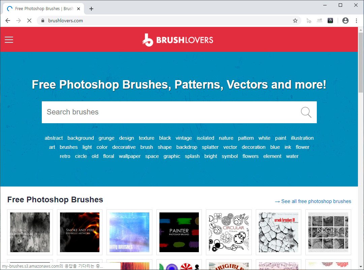Open the 'black' tag
Screen dimensions: 364x270
pyautogui.click(x=165, y=138)
